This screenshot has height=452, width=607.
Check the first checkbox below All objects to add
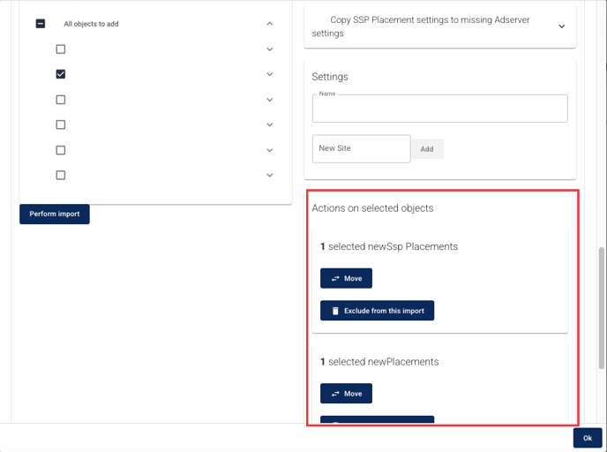[x=61, y=49]
